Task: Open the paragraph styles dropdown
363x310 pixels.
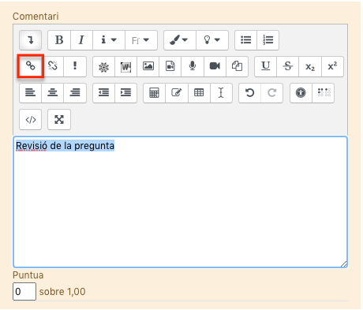Action: click(x=109, y=40)
